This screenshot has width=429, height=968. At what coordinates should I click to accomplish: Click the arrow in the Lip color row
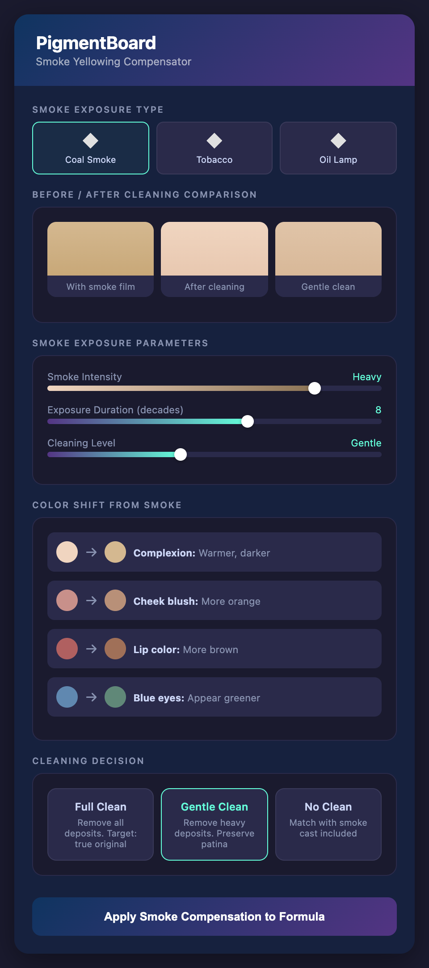tap(91, 649)
